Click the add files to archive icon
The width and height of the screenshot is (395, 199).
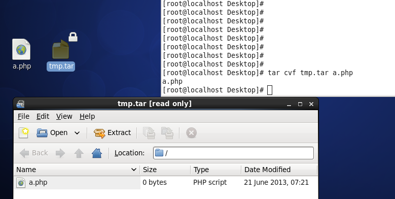coord(149,132)
